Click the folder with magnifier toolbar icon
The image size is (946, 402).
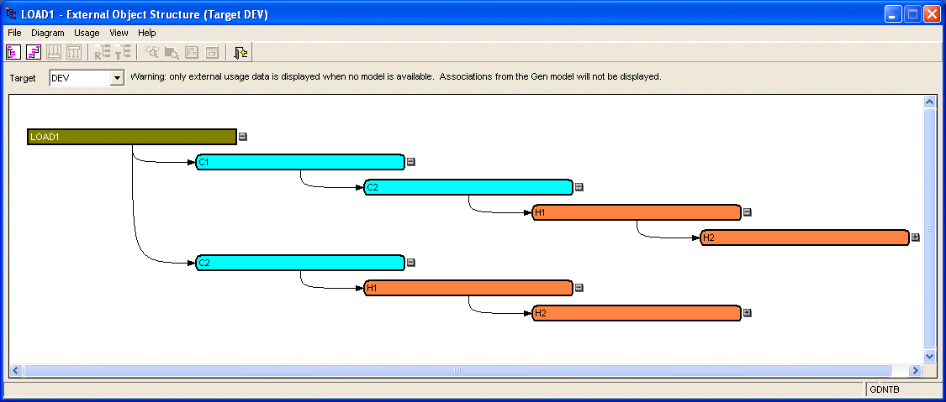tap(172, 52)
